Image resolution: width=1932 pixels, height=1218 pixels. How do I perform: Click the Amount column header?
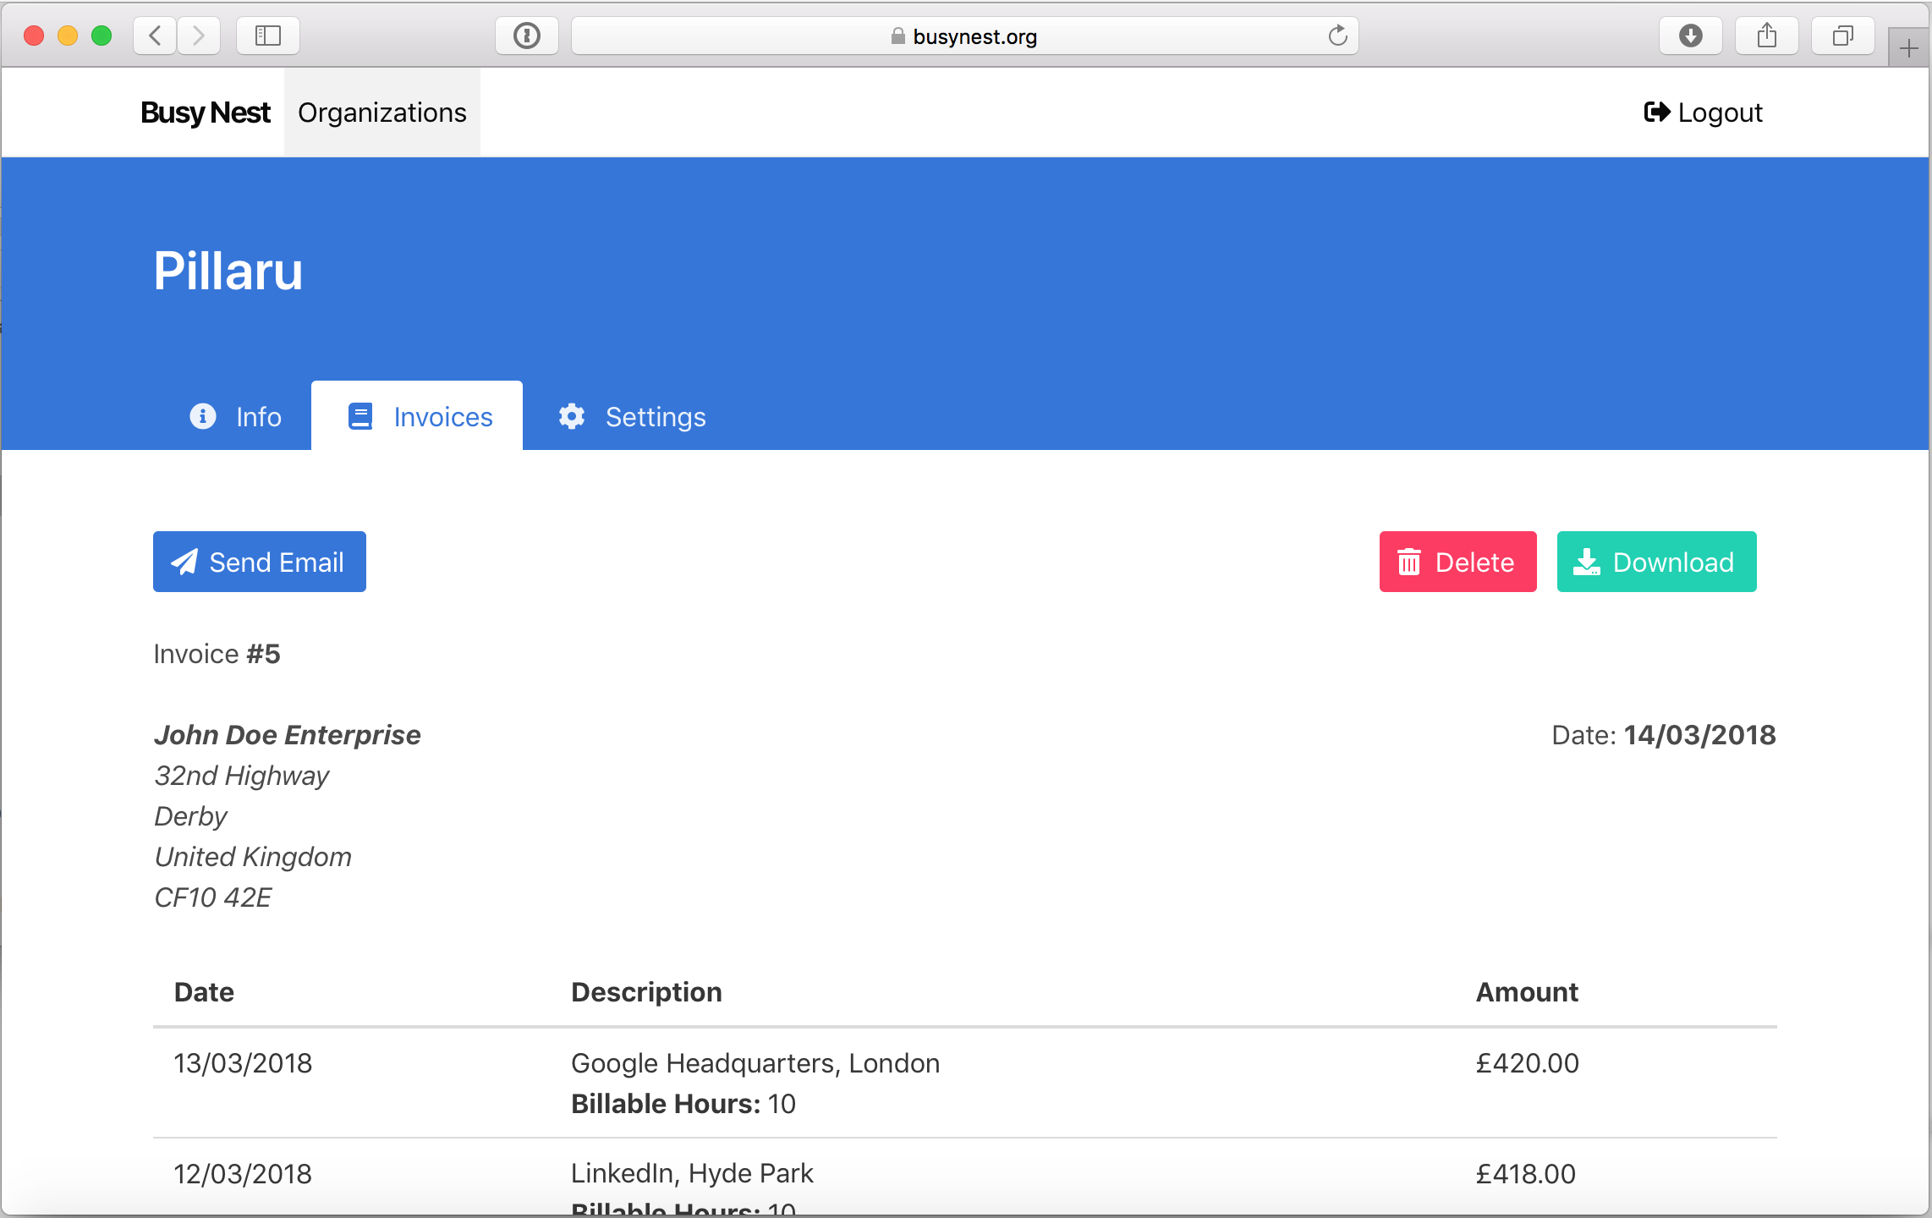1528,992
